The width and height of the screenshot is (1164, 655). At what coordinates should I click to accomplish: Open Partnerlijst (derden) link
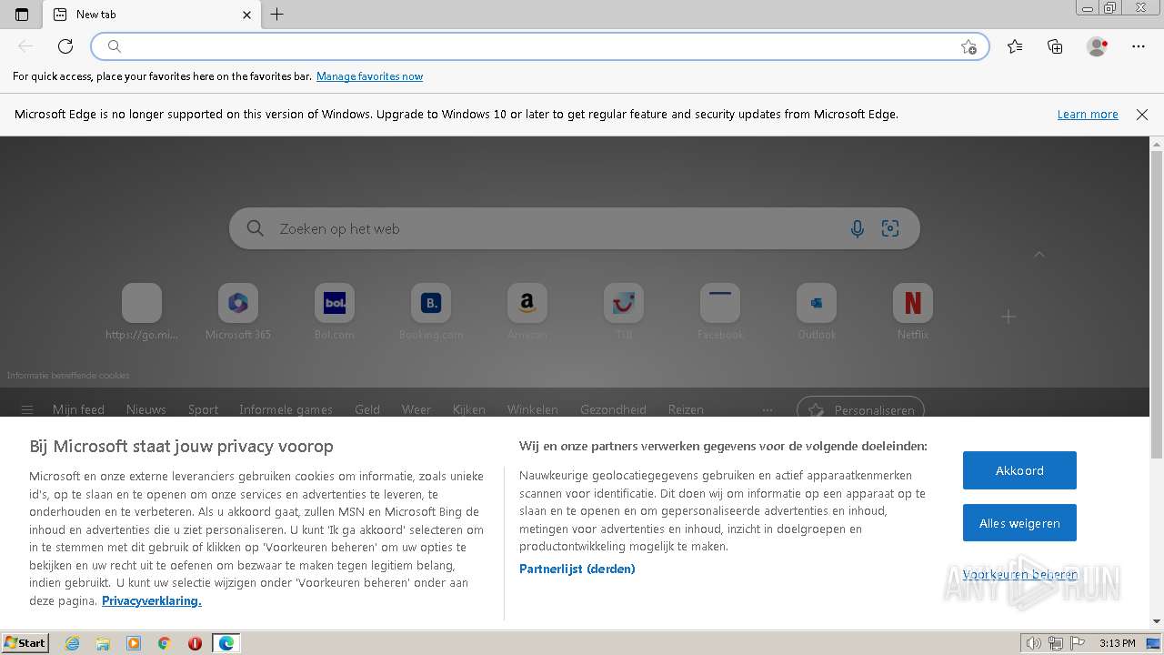pyautogui.click(x=577, y=569)
